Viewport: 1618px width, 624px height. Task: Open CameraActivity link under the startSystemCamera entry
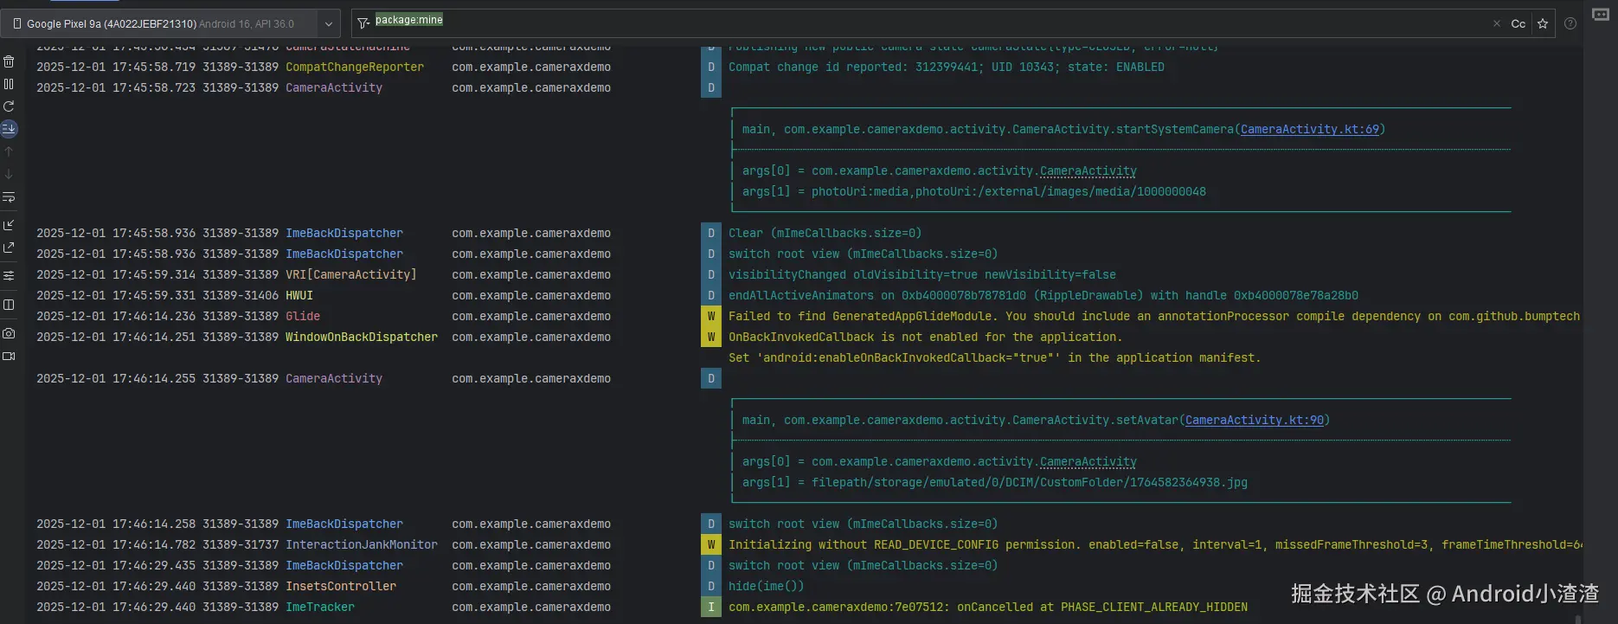click(x=1088, y=170)
